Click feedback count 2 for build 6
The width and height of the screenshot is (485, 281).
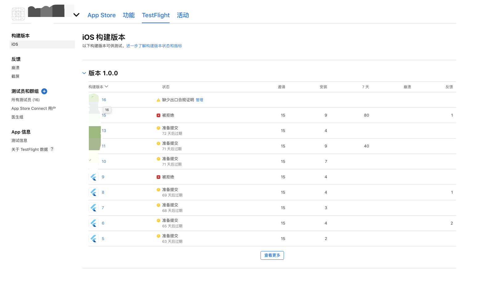coord(452,223)
